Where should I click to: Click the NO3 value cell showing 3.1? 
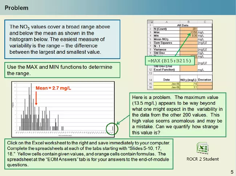[188, 87]
